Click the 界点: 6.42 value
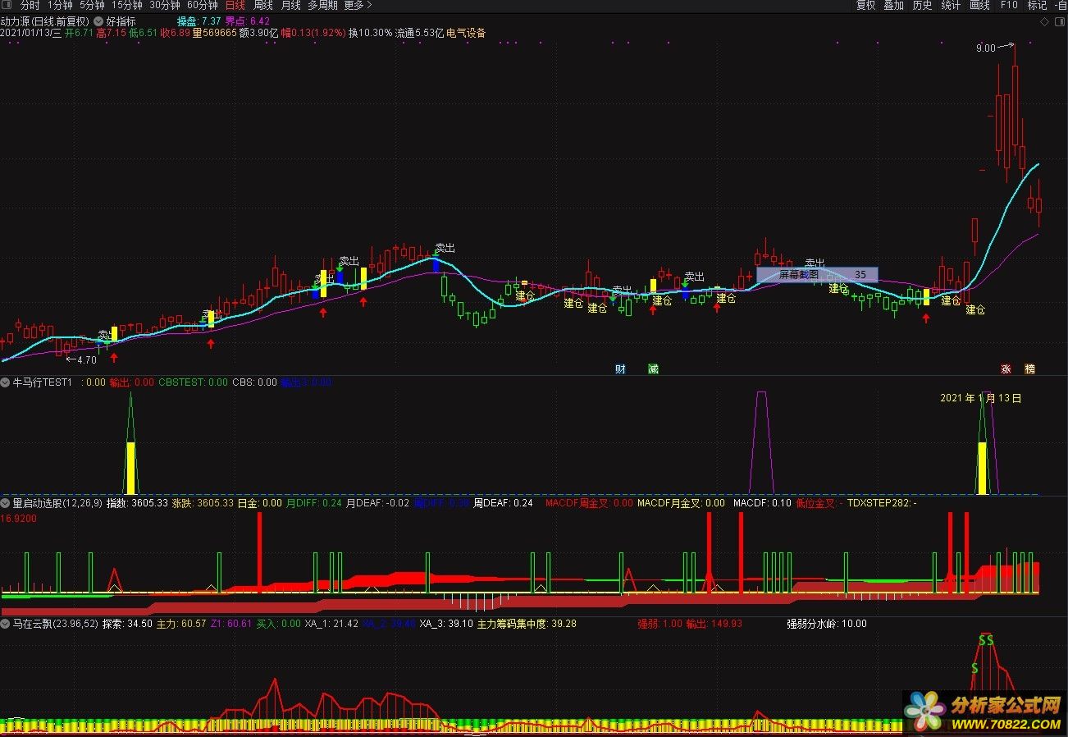The height and width of the screenshot is (737, 1068). (248, 21)
